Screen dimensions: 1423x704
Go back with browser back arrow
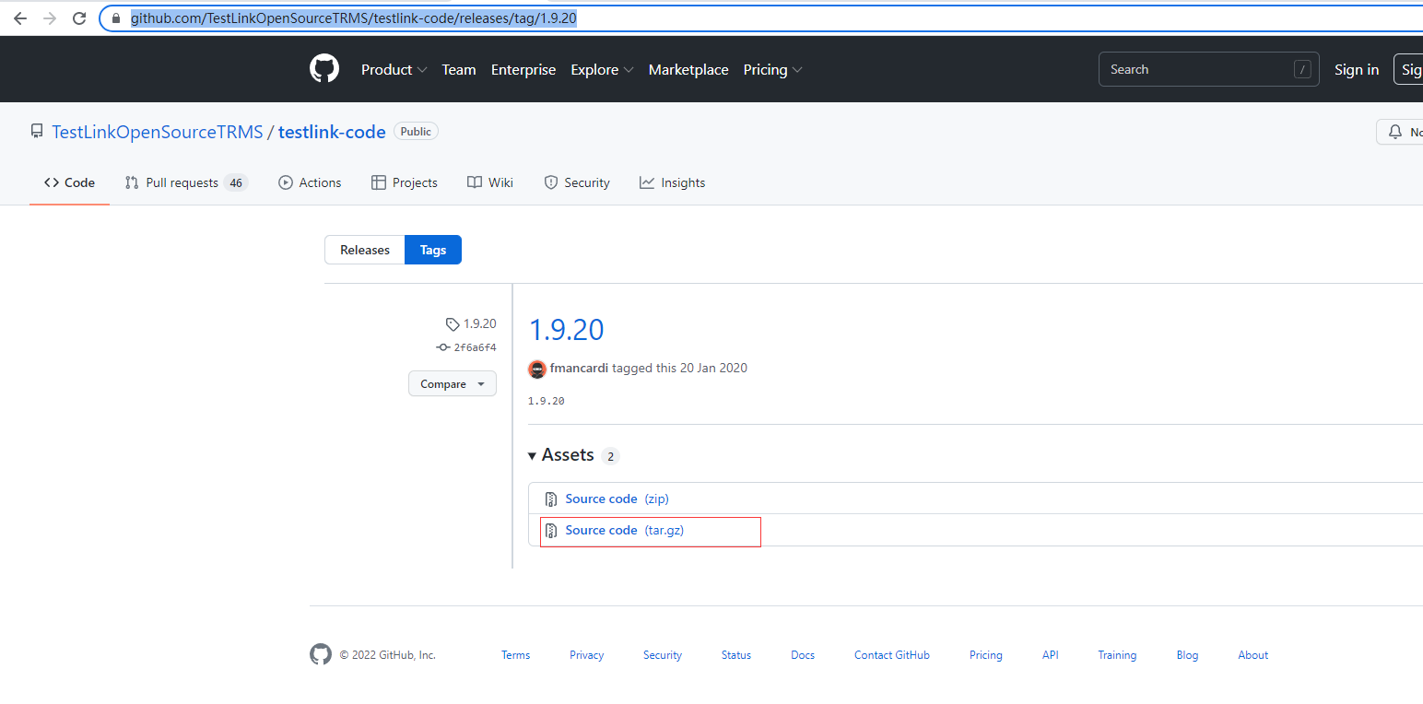(x=20, y=18)
